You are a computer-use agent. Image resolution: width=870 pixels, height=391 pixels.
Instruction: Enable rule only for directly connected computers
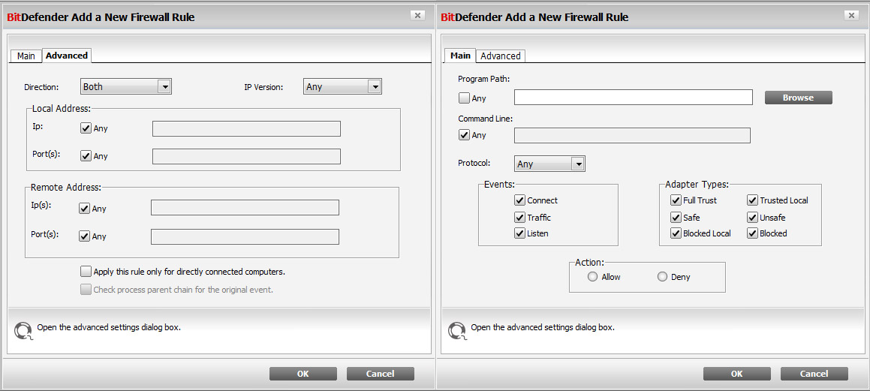point(86,272)
